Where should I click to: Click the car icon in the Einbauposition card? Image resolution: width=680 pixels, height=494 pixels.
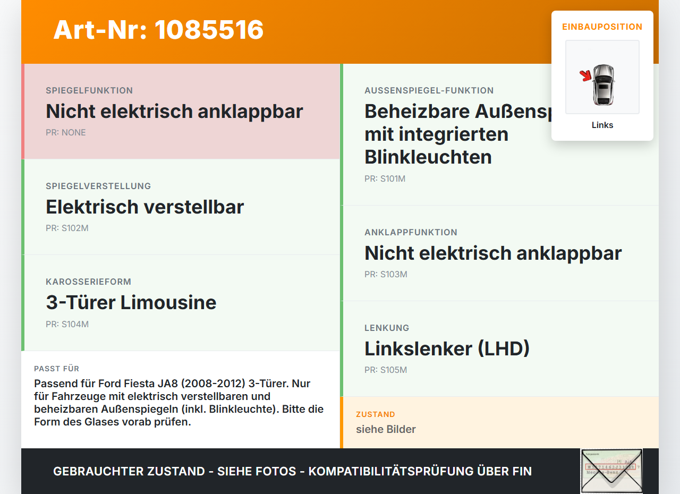[x=602, y=77]
